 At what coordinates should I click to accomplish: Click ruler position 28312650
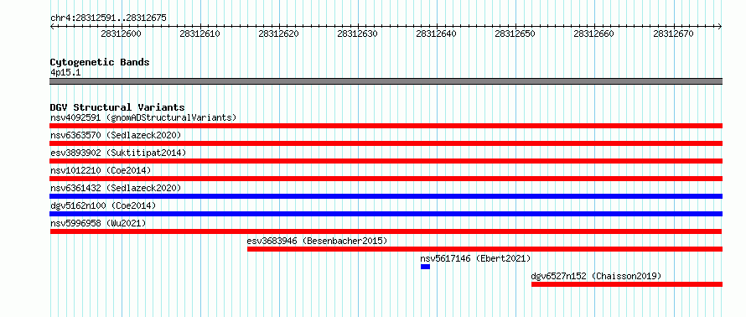[515, 34]
